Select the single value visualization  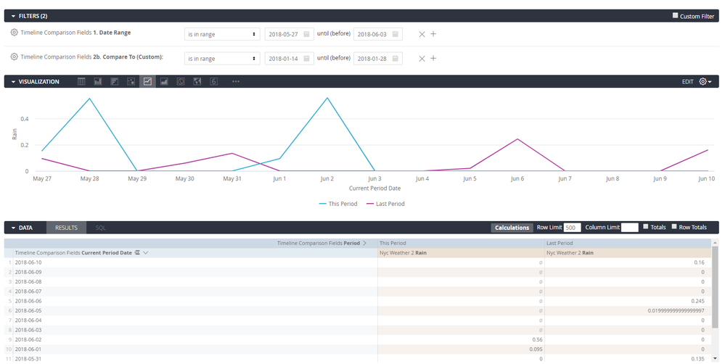pyautogui.click(x=213, y=81)
